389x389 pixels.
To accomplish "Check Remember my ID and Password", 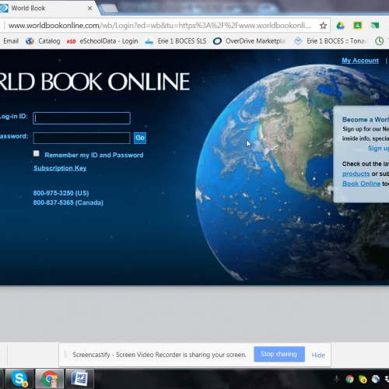I will (x=37, y=153).
